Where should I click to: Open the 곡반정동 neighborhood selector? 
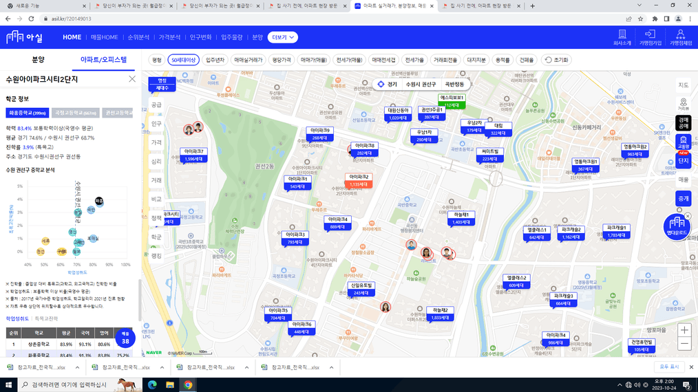pyautogui.click(x=454, y=84)
